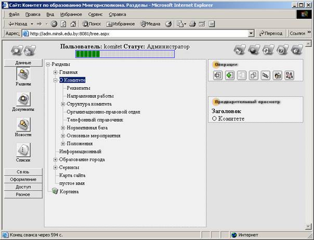The width and height of the screenshot is (314, 240).
Task: Click the Поиск toolbar button
Action: pyautogui.click(x=91, y=24)
